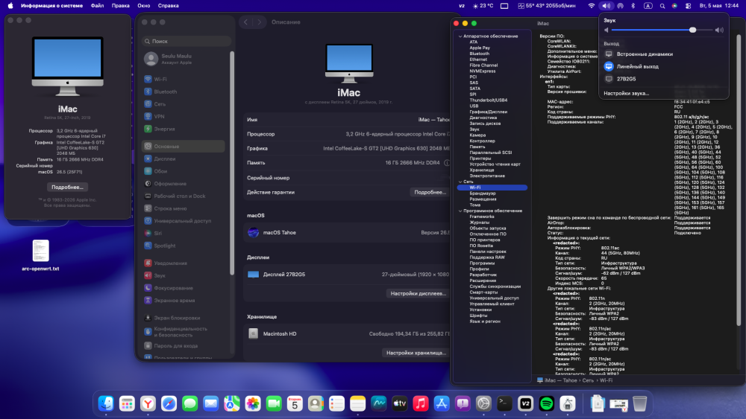The width and height of the screenshot is (746, 419).
Task: Select arc-openwrt.txt file on desktop
Action: pos(40,255)
